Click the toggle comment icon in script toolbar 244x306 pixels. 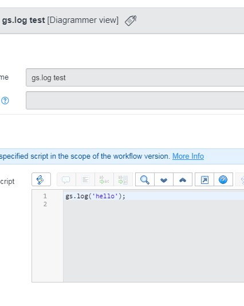point(66,179)
